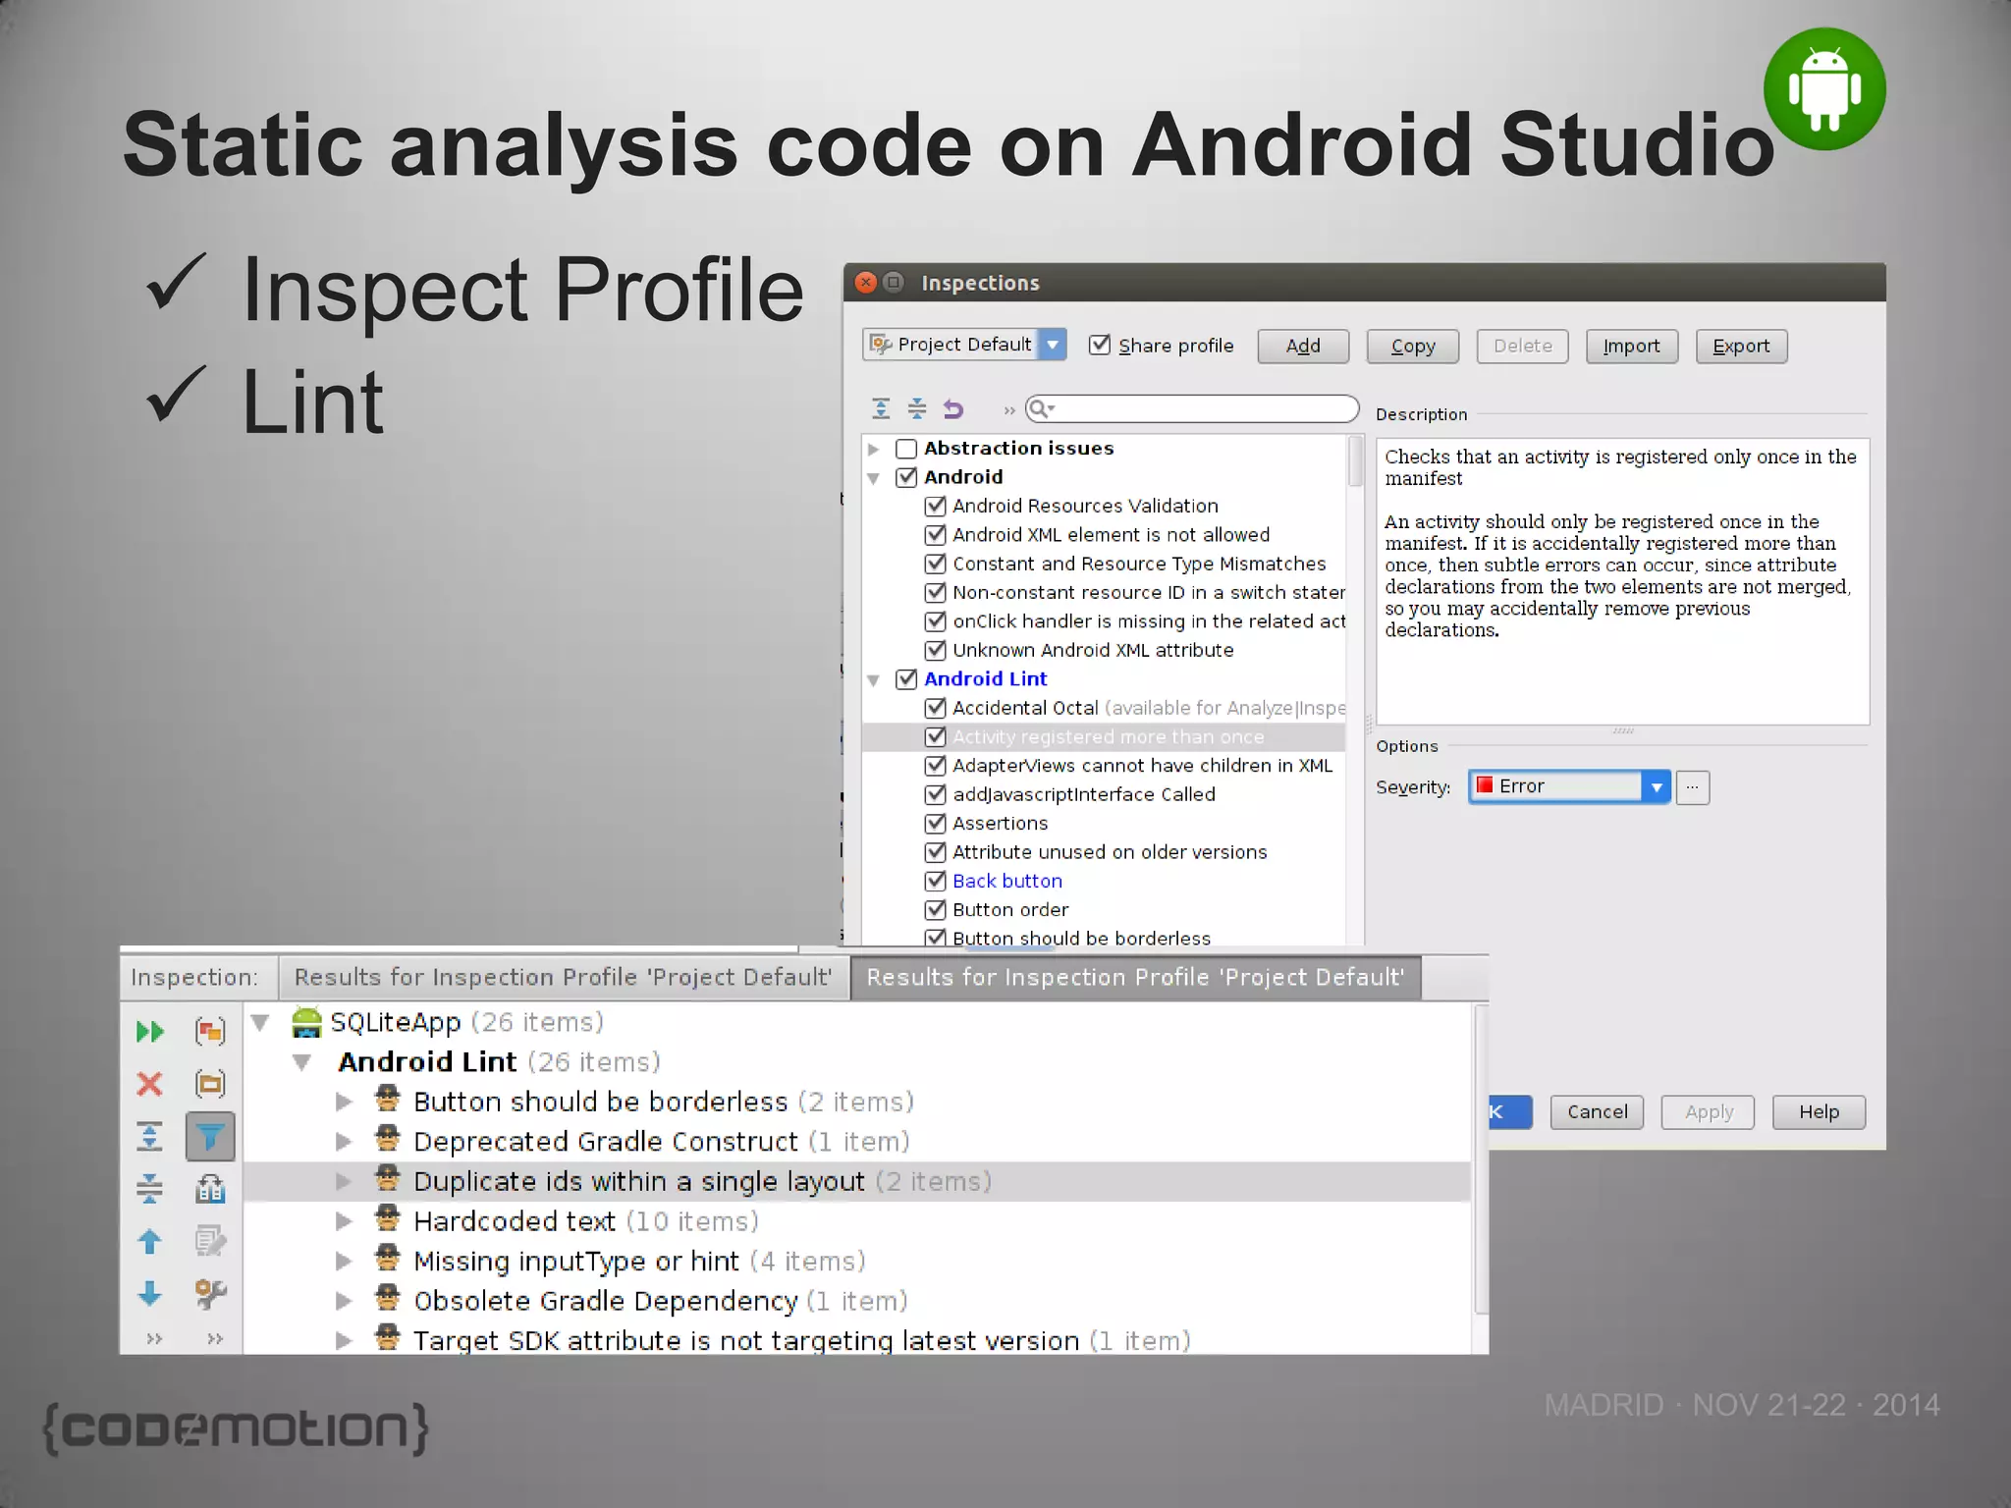Toggle the Android Lint group checkbox
Screen dimensions: 2011x1508
click(x=906, y=679)
